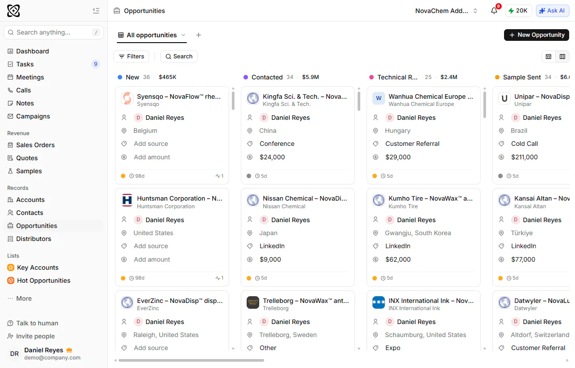Click the New Opportunity button
Image resolution: width=575 pixels, height=368 pixels.
[536, 35]
